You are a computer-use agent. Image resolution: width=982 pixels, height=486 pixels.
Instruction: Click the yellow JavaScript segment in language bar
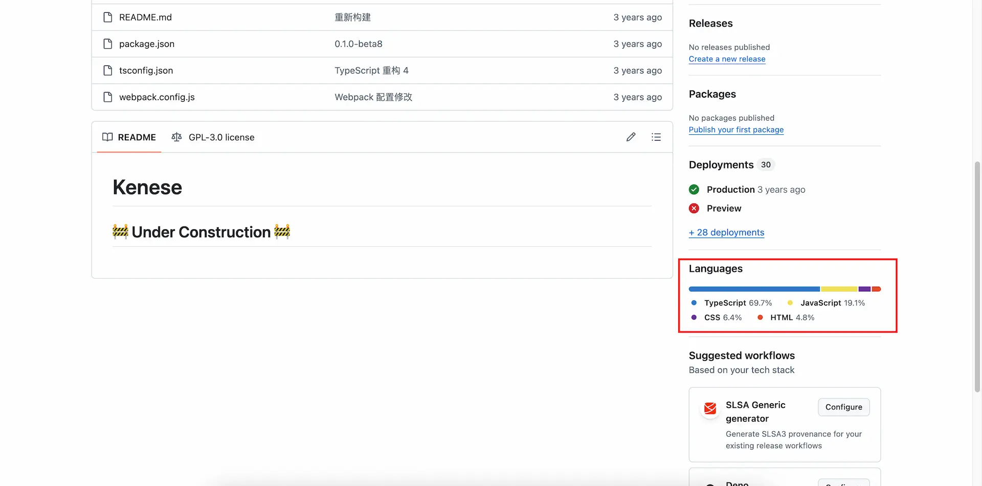point(839,289)
